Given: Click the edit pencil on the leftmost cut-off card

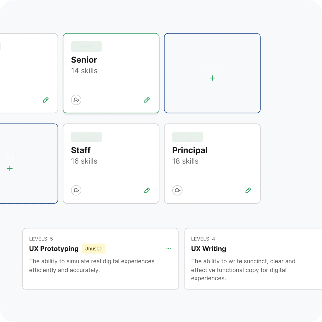Looking at the screenshot, I should point(46,100).
